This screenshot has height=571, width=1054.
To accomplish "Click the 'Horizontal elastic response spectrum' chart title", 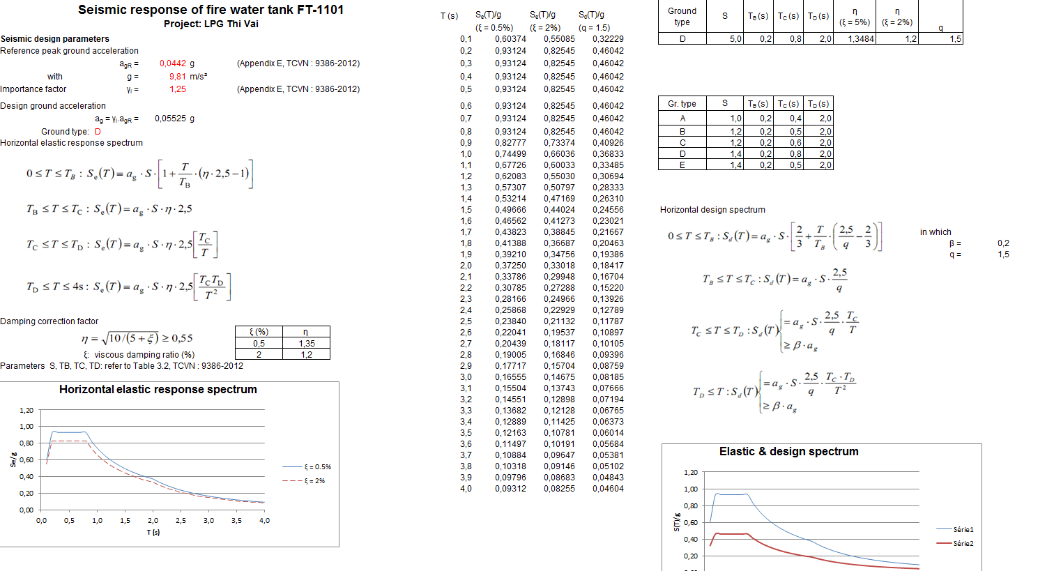I will [158, 390].
